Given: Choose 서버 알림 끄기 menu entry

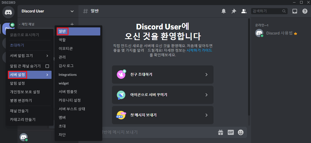Looking at the screenshot, I should tap(30, 56).
